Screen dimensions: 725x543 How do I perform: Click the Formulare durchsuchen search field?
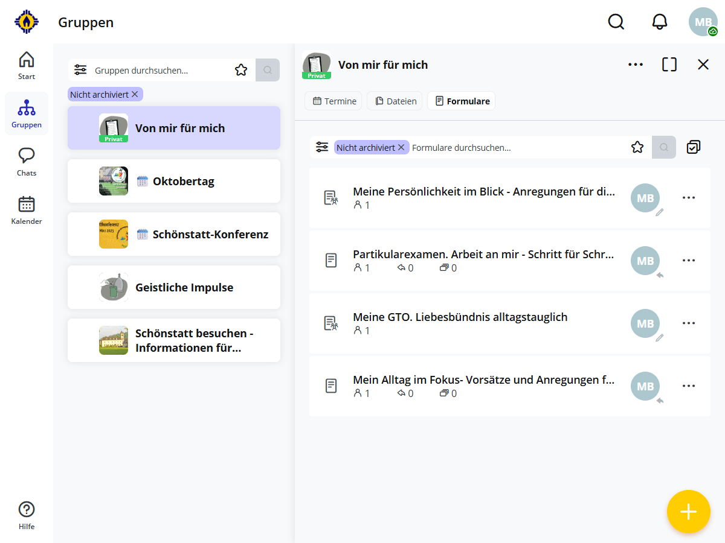tap(517, 147)
